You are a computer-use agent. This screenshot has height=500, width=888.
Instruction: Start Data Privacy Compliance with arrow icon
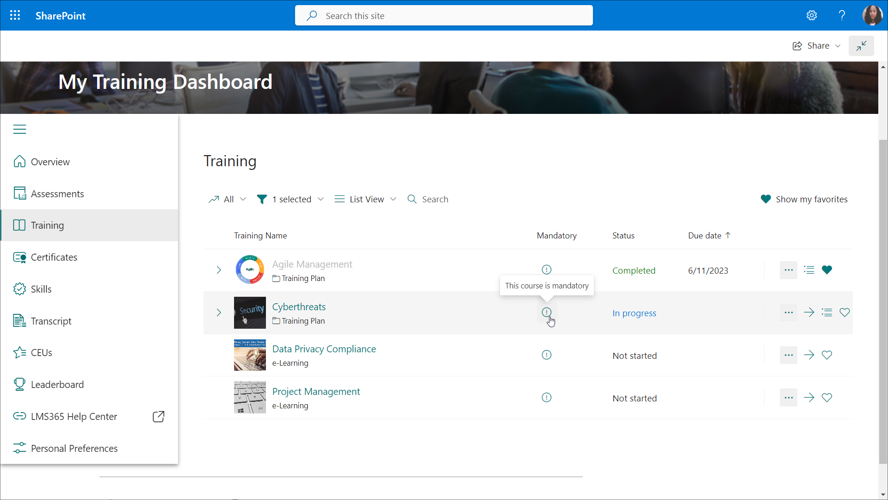pyautogui.click(x=809, y=355)
